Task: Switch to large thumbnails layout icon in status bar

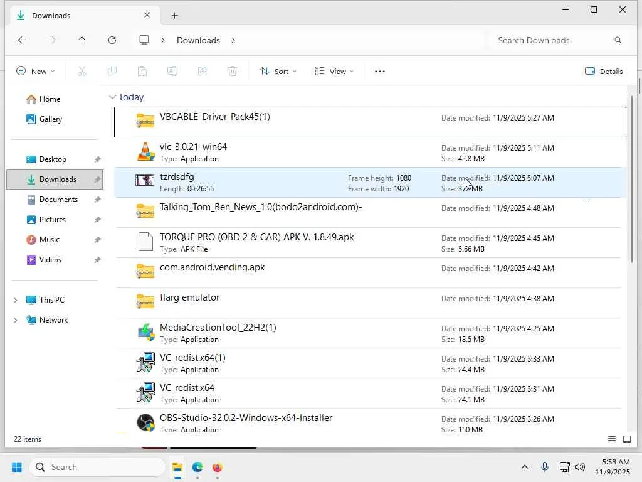Action: point(627,439)
